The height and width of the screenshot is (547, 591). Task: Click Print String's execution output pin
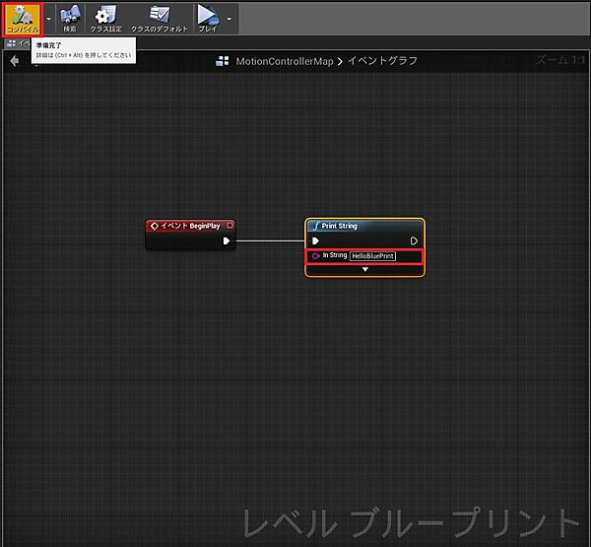pos(415,240)
